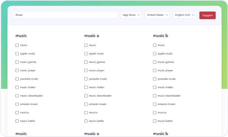The width and height of the screenshot is (228, 137).
Task: Tick music games in the music a column
Action: tap(86, 62)
